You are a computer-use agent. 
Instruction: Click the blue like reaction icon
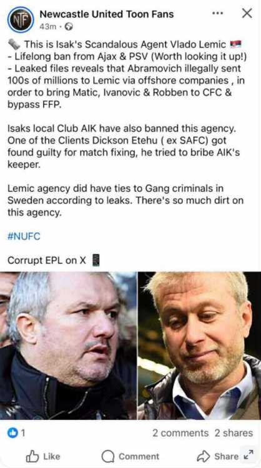click(12, 433)
